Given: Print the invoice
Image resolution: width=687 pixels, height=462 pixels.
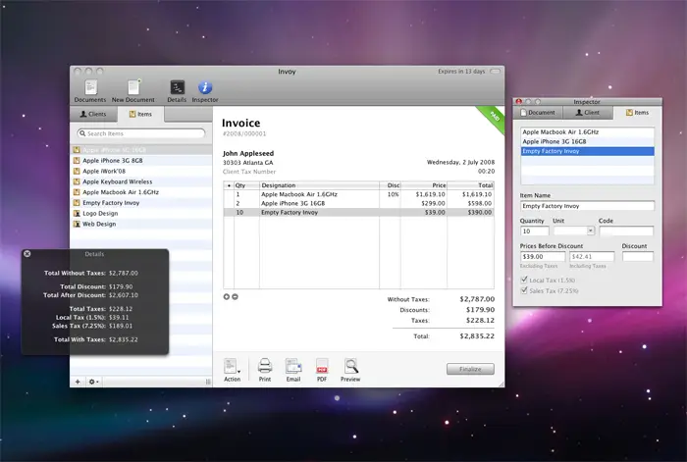Looking at the screenshot, I should [265, 368].
